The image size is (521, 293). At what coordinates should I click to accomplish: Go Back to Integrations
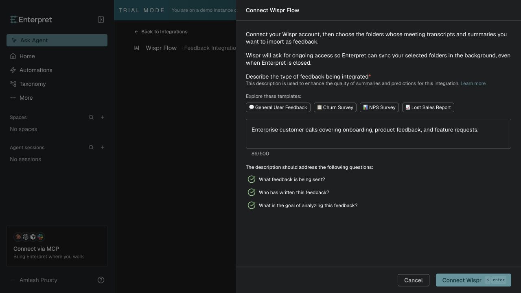[x=161, y=32]
